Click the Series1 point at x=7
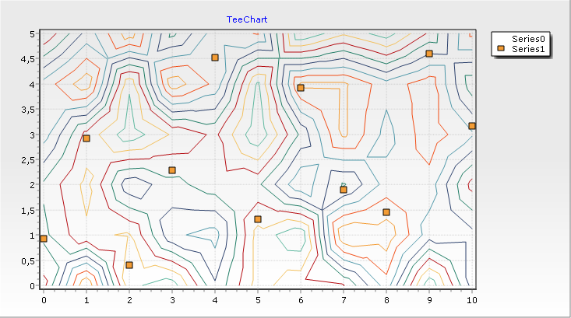 (x=344, y=190)
